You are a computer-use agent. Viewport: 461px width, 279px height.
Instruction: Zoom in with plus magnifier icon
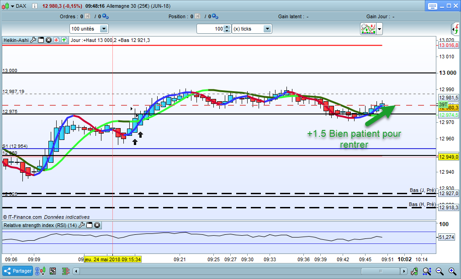point(452,271)
